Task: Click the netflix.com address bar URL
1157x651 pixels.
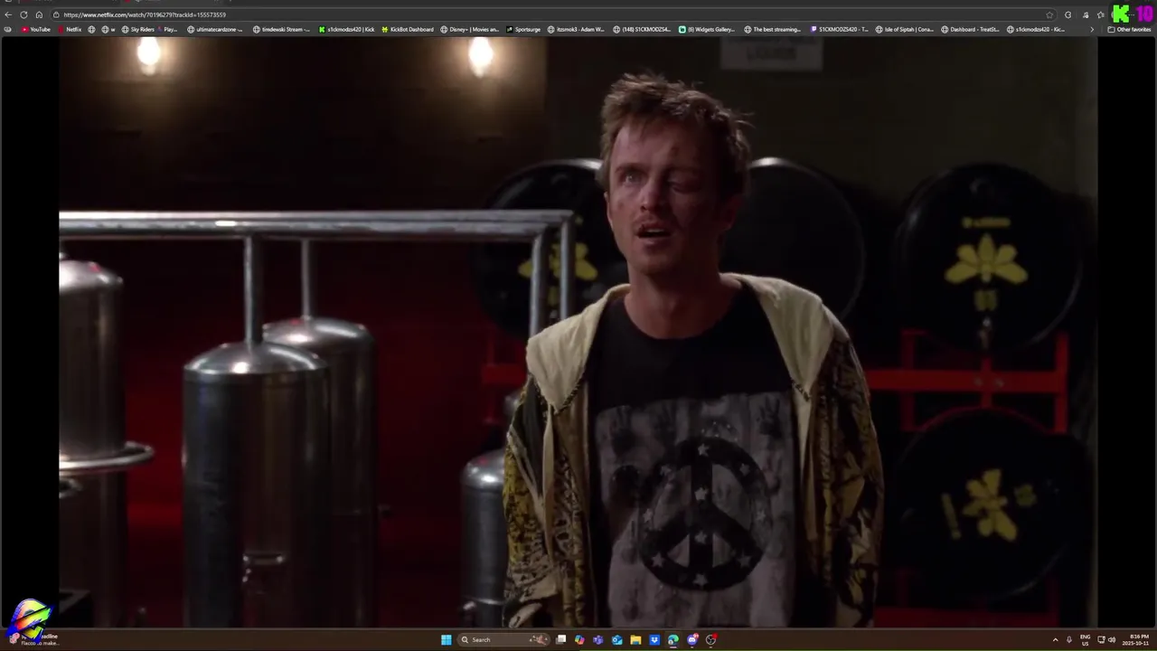Action: [x=145, y=14]
